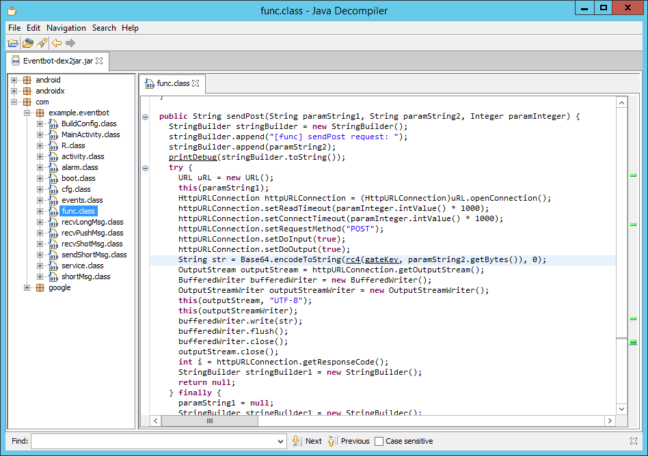Image resolution: width=648 pixels, height=456 pixels.
Task: Click the top green overview ruler marker
Action: pyautogui.click(x=633, y=175)
